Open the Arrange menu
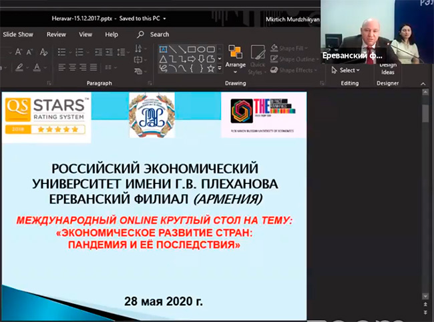434x322 pixels. [x=235, y=60]
